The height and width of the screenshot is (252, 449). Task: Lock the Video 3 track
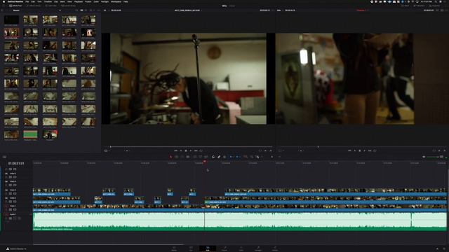[6, 193]
